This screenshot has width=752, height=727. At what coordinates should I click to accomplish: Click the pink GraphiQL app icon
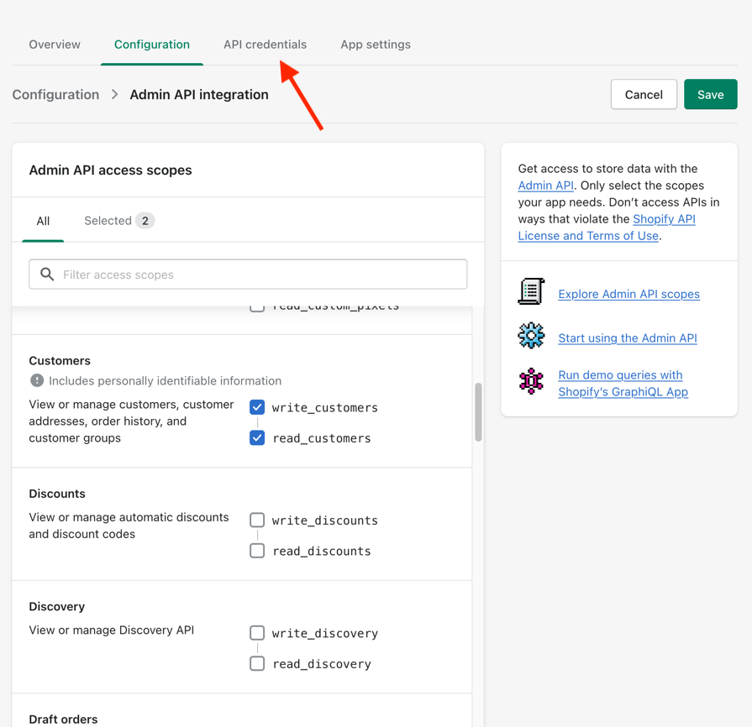(x=531, y=381)
